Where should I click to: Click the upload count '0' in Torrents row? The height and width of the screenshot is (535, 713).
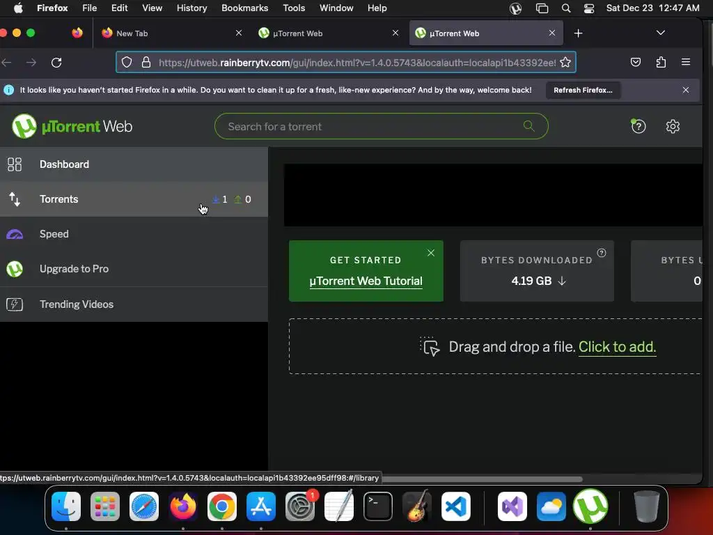click(248, 199)
